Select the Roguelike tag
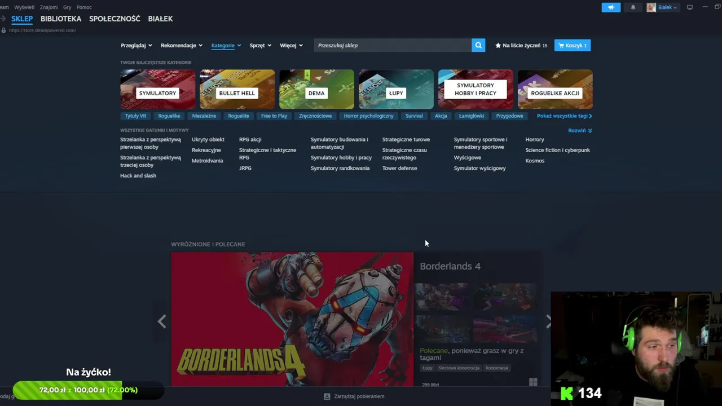The height and width of the screenshot is (406, 722). point(169,116)
